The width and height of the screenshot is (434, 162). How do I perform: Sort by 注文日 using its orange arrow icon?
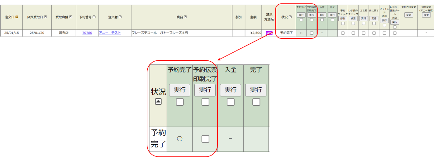17,17
